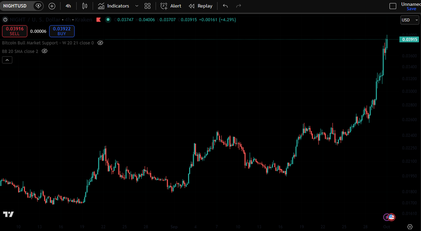The width and height of the screenshot is (421, 231).
Task: Create a new price Alert
Action: [x=171, y=6]
